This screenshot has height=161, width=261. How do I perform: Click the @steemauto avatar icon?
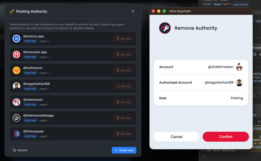16,102
